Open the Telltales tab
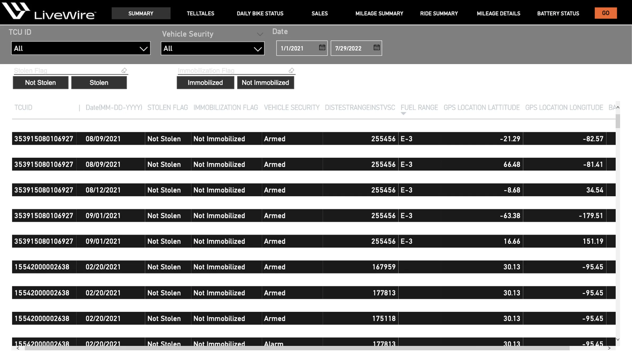The height and width of the screenshot is (352, 632). [x=200, y=13]
